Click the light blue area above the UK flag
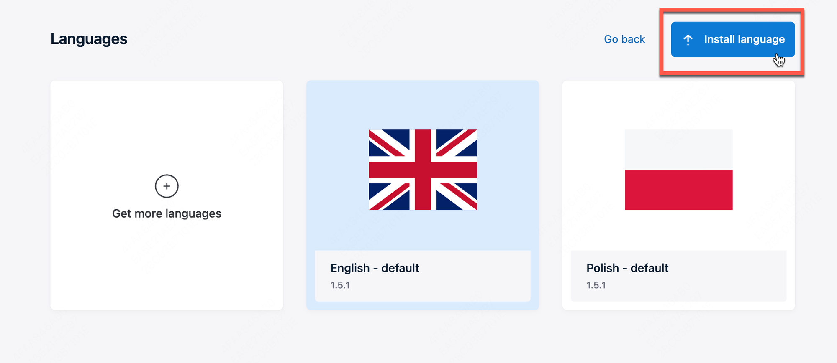This screenshot has width=837, height=363. pos(423,105)
